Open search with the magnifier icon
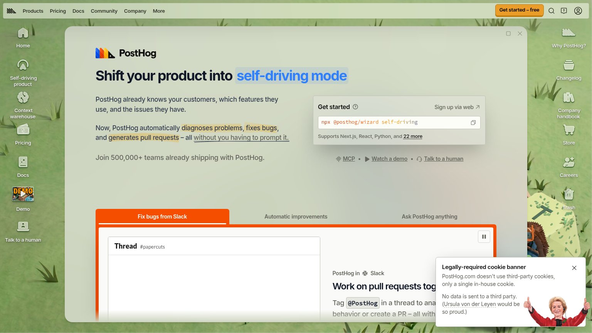The image size is (592, 333). coord(552,11)
